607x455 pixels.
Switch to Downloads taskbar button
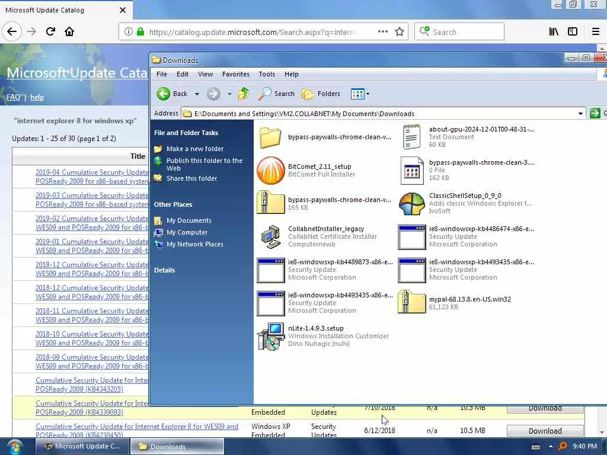(x=177, y=447)
